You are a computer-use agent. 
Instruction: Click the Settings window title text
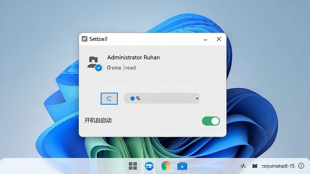98,39
